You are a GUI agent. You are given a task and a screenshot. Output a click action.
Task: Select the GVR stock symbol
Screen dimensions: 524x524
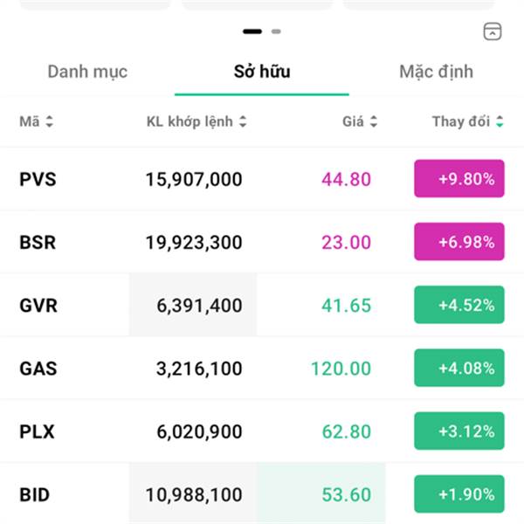38,306
